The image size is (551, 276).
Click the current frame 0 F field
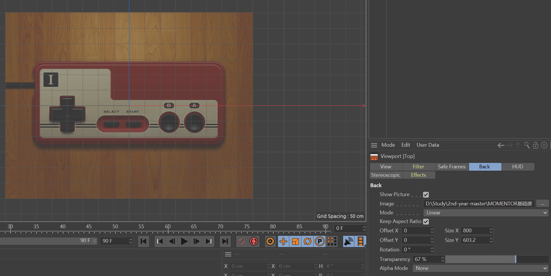(348, 228)
